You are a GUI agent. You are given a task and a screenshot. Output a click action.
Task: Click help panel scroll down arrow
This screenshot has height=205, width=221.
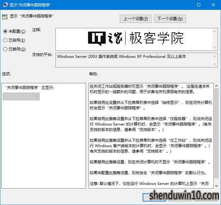(216, 186)
